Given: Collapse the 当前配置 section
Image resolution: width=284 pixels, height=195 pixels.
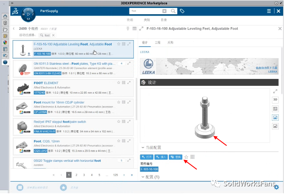Looking at the screenshot, I should 143,148.
